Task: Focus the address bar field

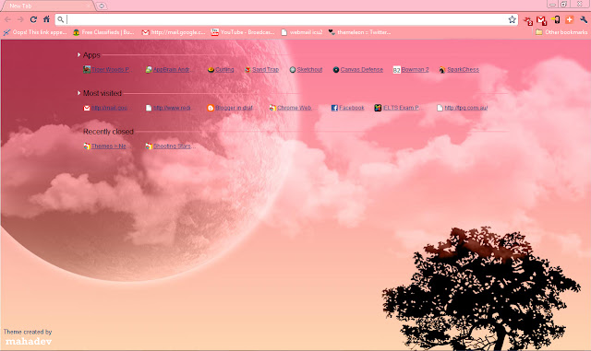Action: click(286, 19)
